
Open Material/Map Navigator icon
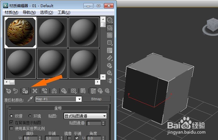coord(110,81)
